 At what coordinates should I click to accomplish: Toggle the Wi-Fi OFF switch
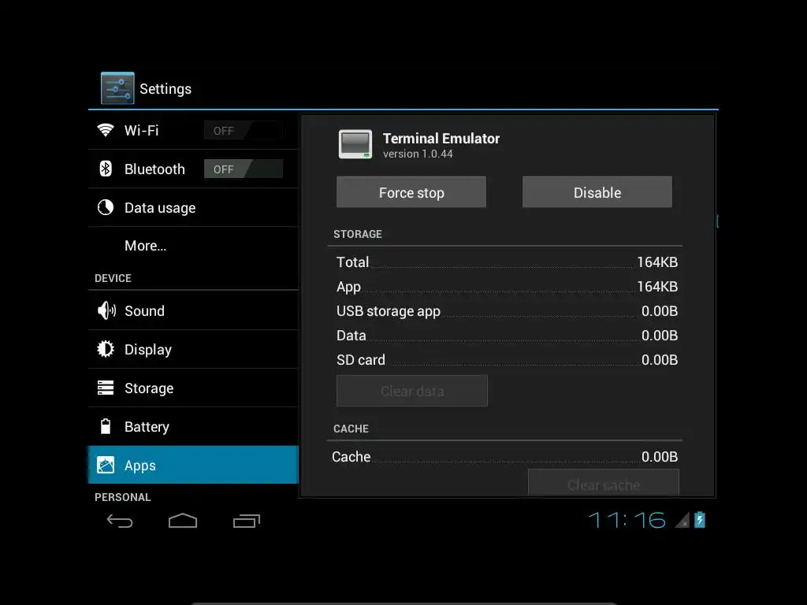244,130
